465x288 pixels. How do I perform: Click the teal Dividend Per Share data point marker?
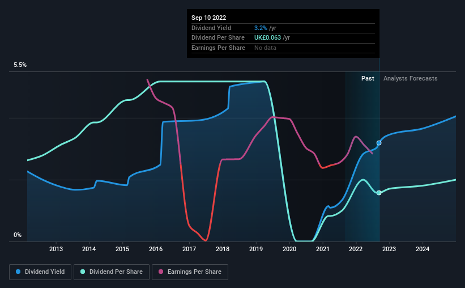(x=379, y=193)
